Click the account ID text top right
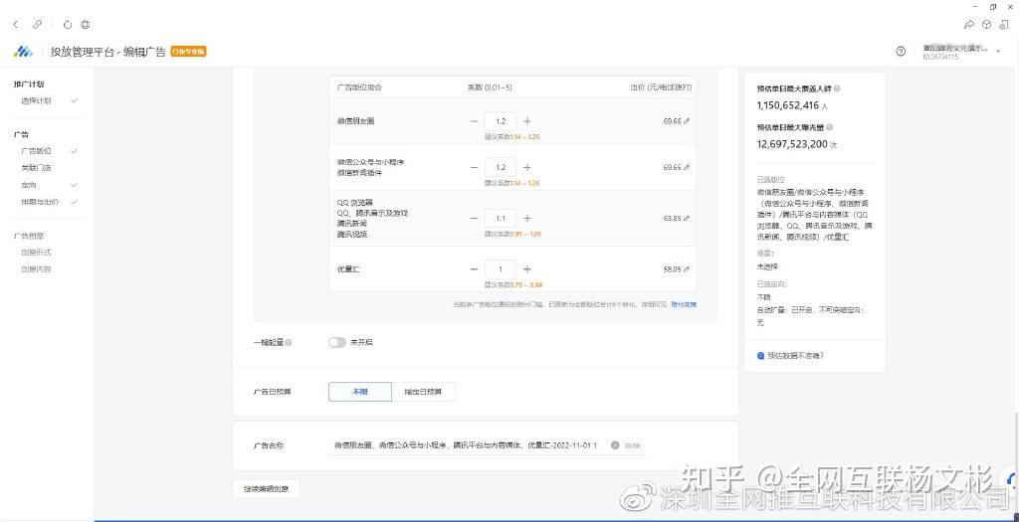The height and width of the screenshot is (522, 1019). point(940,57)
